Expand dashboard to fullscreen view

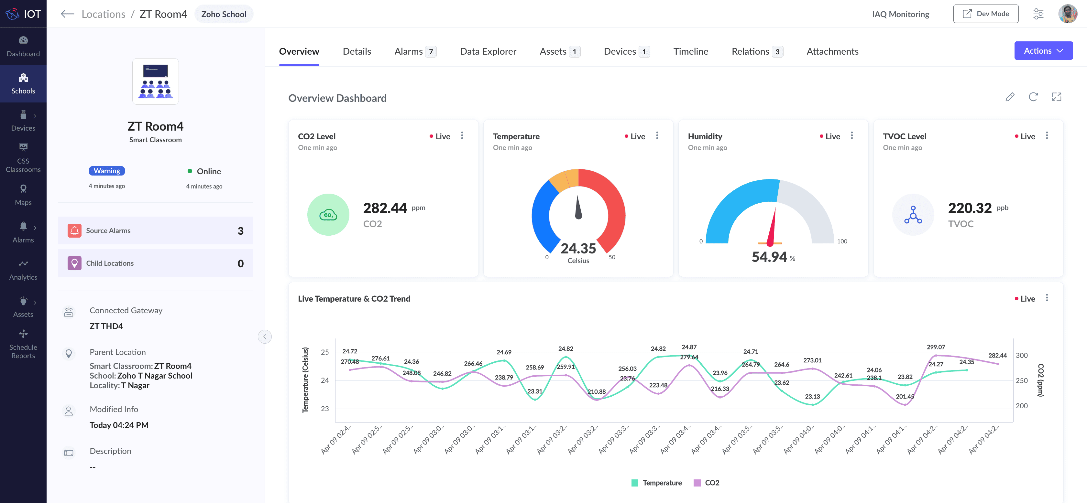(1056, 97)
